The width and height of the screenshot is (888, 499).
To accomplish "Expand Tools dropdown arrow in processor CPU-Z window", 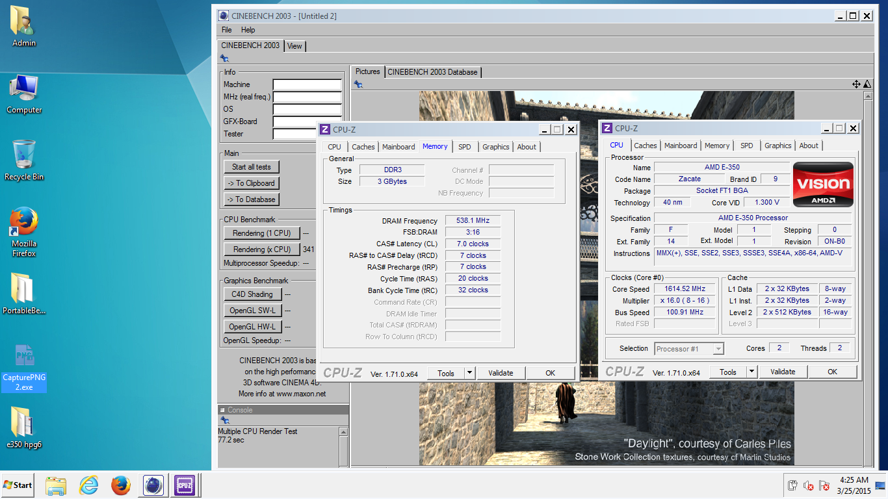I will pyautogui.click(x=752, y=372).
